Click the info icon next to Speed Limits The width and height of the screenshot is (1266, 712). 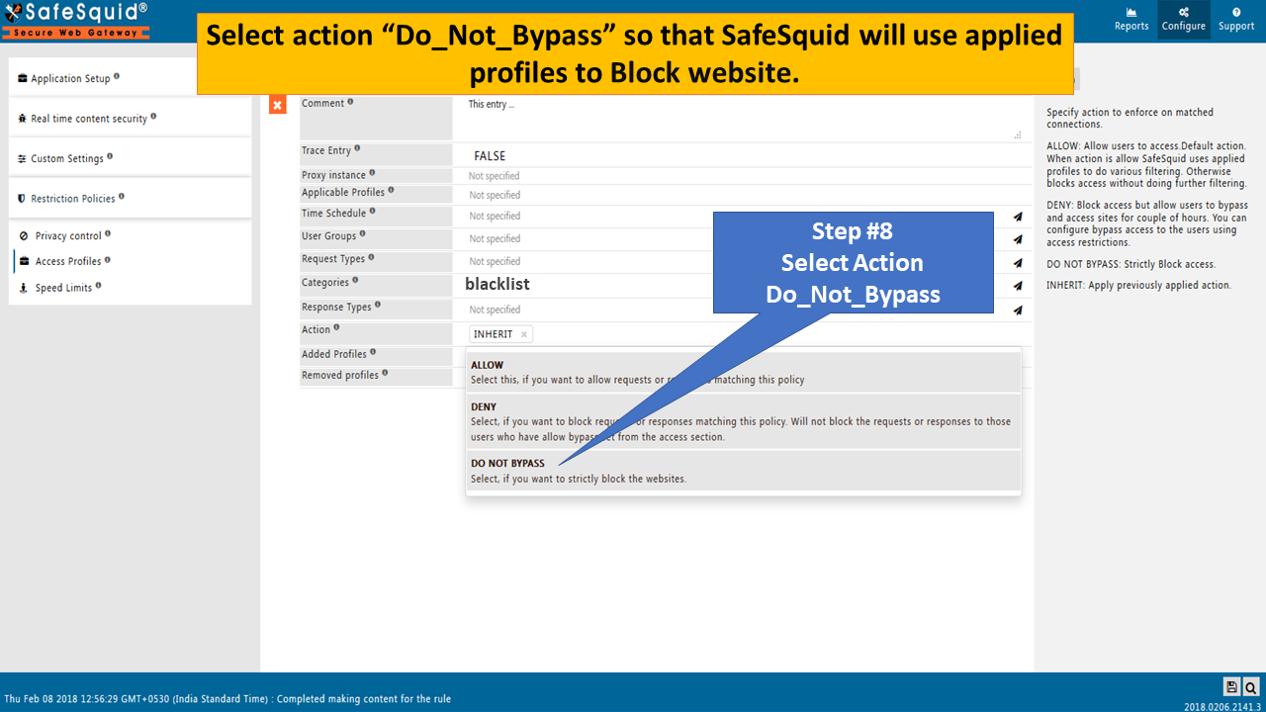99,286
